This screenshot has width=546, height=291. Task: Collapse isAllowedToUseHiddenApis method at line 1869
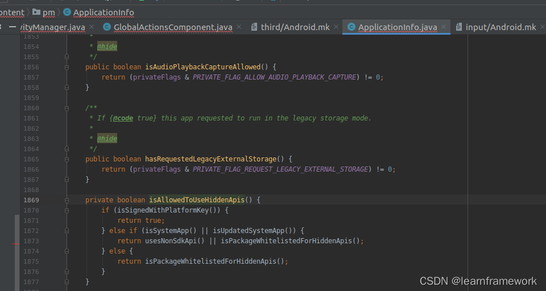click(x=67, y=200)
